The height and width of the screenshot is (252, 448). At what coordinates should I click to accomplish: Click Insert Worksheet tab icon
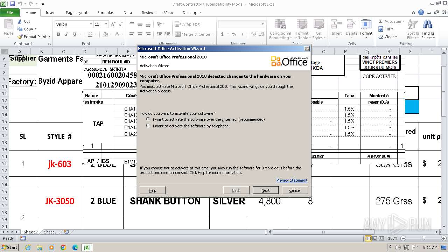(x=66, y=232)
